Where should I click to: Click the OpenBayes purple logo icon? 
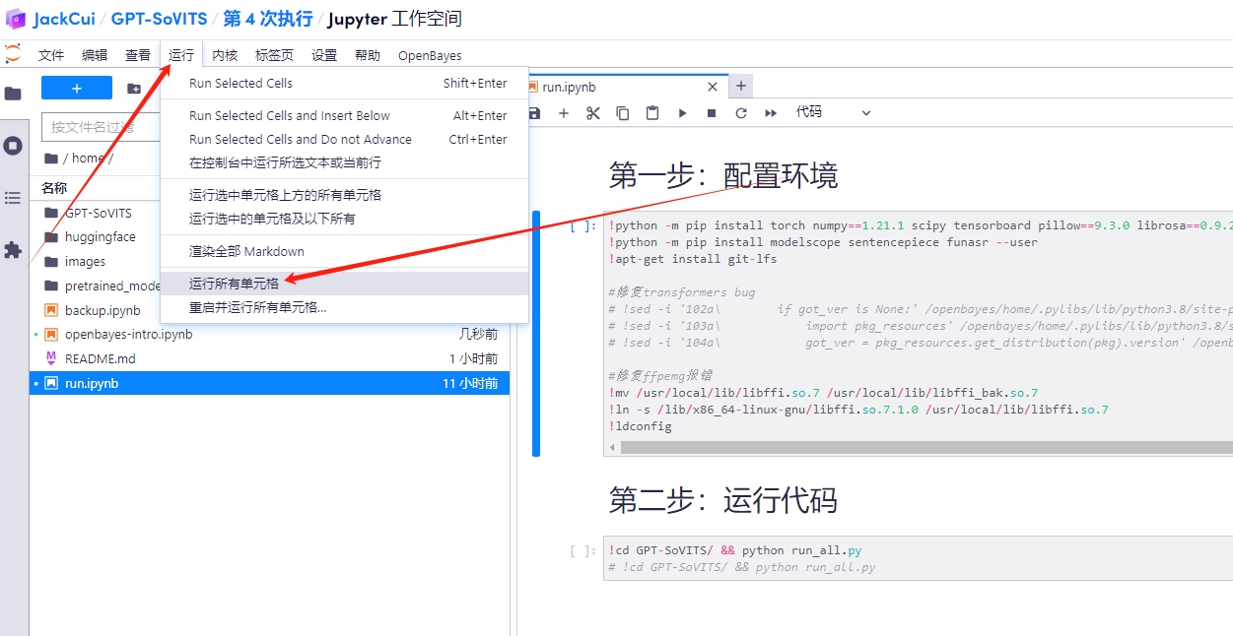click(16, 19)
